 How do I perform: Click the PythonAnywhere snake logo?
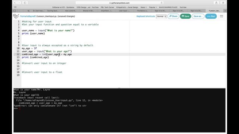tap(16, 16)
